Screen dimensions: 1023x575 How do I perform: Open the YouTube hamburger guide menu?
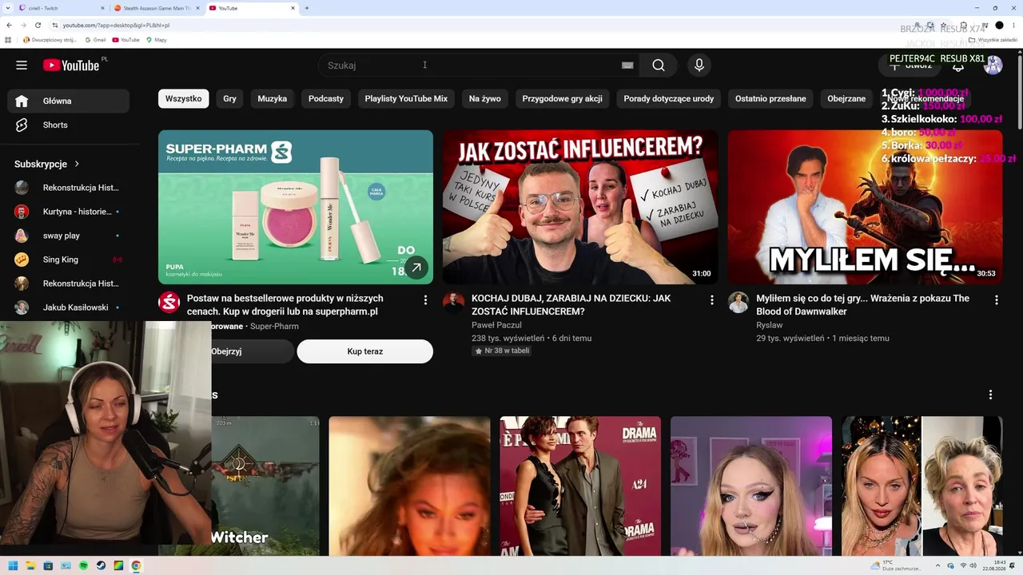coord(22,65)
